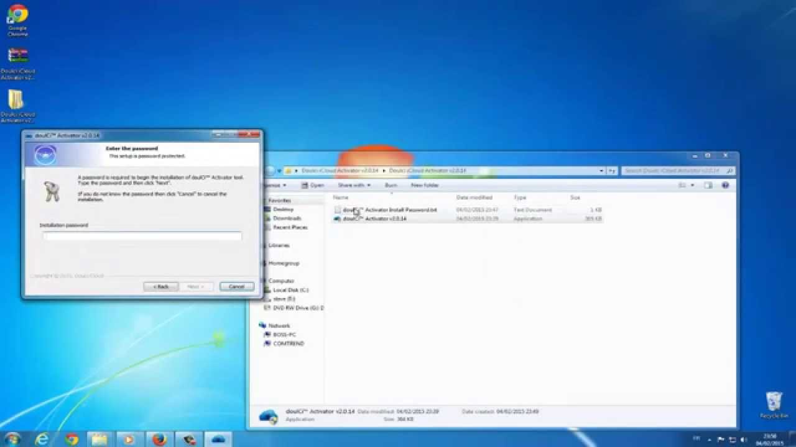Viewport: 796px width, 447px height.
Task: Select Computer in the navigation pane
Action: point(281,281)
